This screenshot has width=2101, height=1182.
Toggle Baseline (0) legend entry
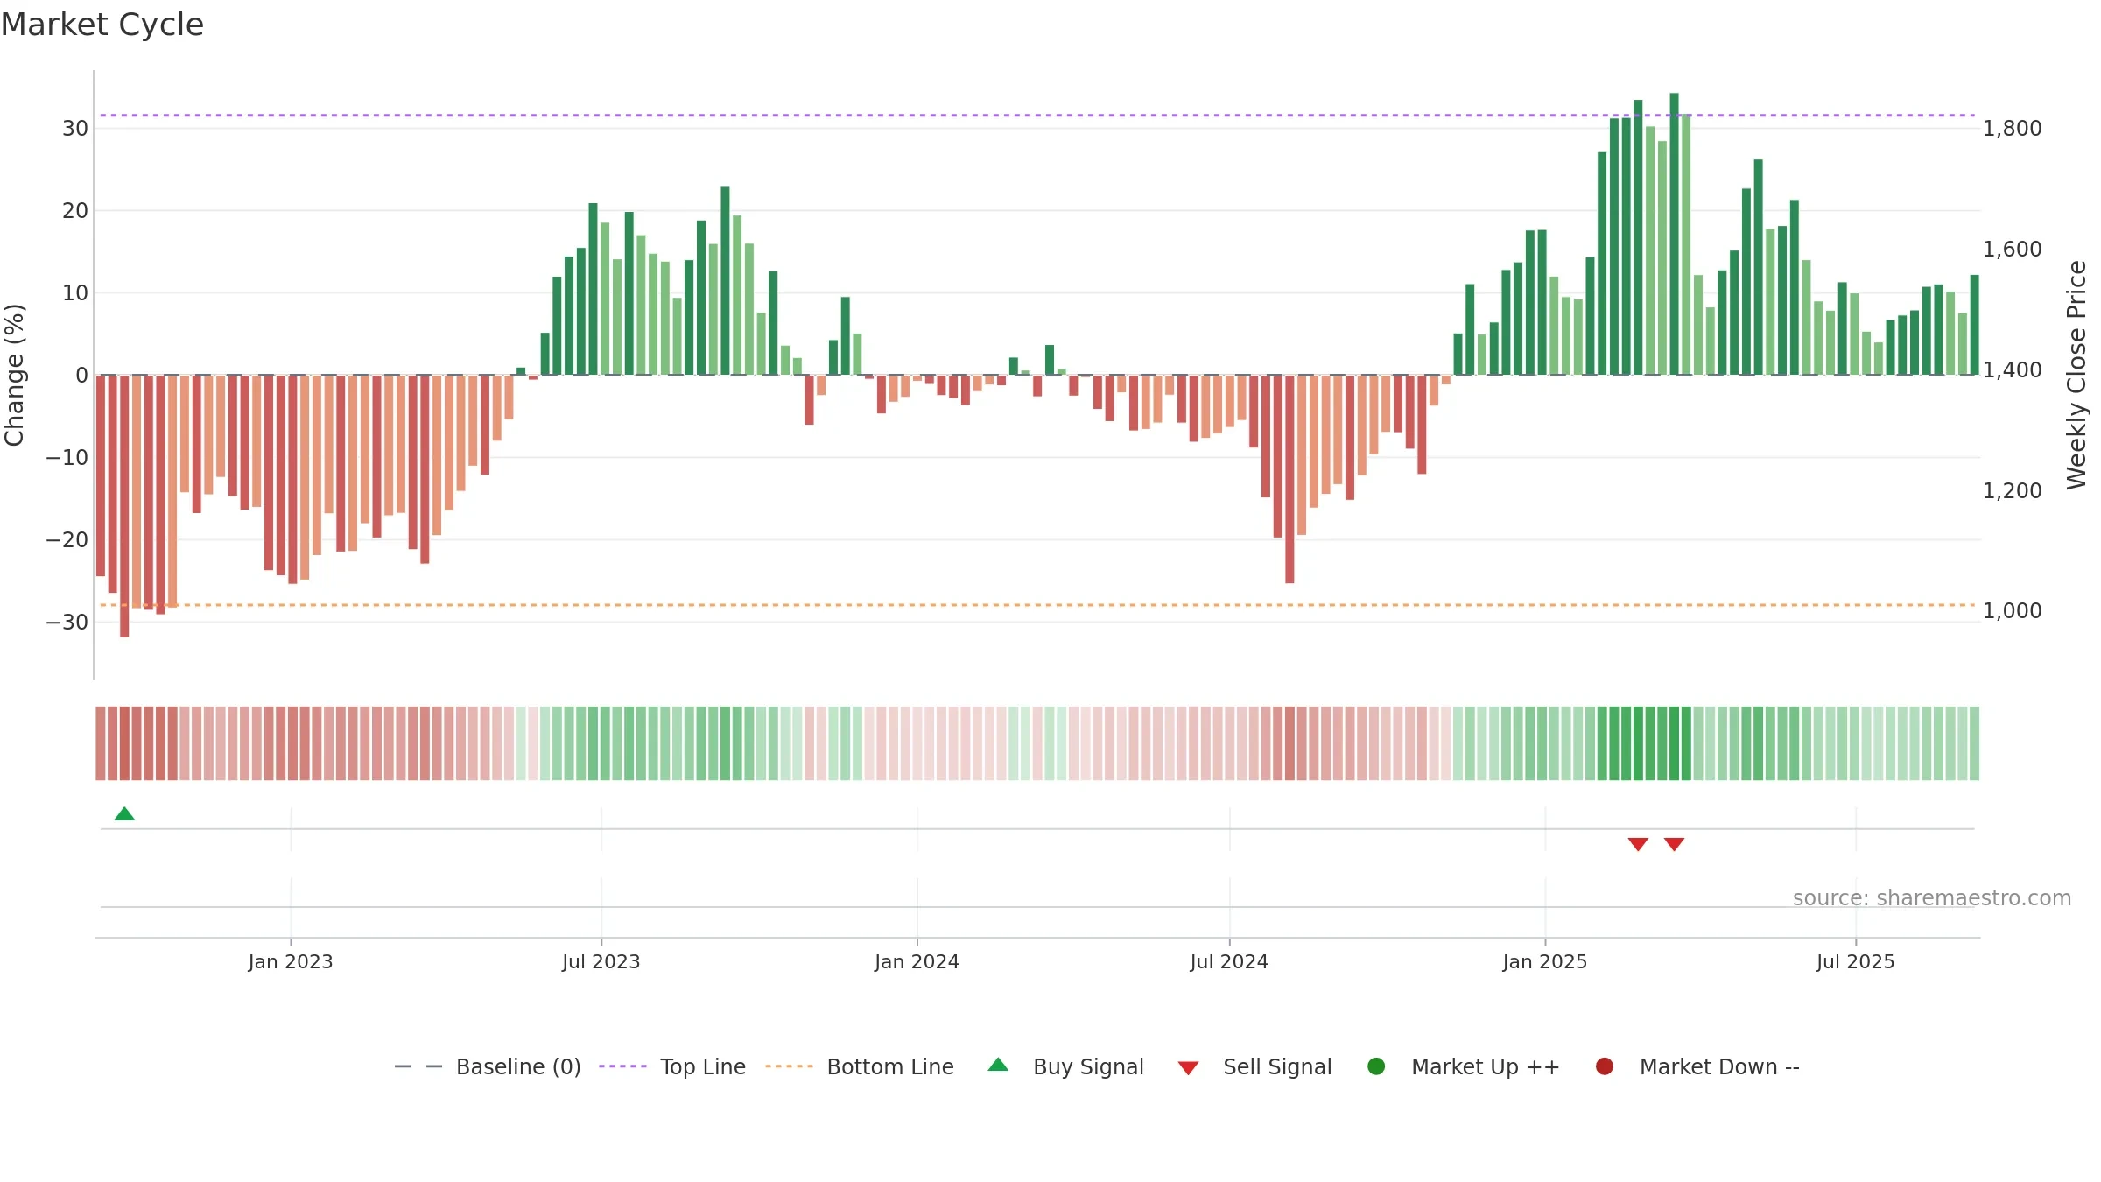(488, 1066)
